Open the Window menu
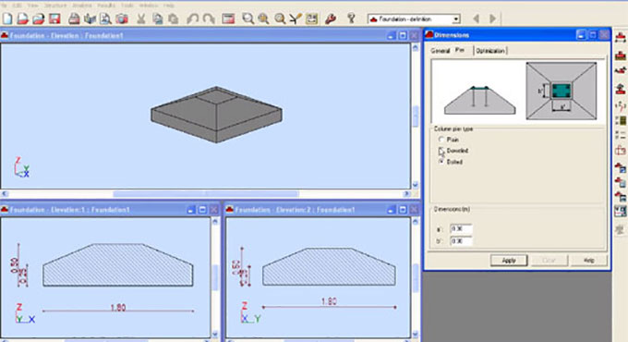This screenshot has height=342, width=628. (x=149, y=6)
